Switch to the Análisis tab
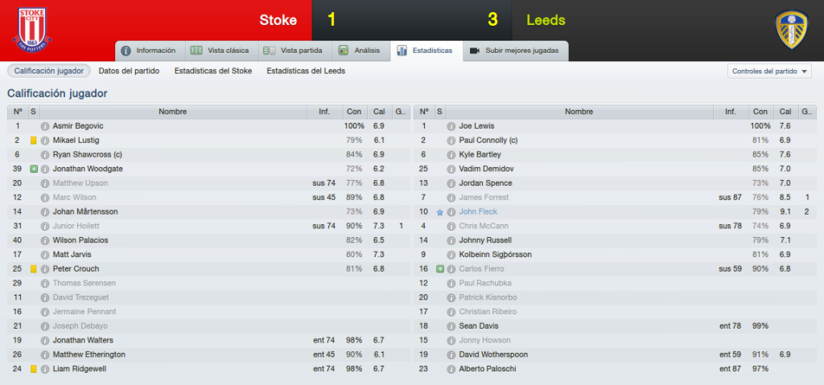824x385 pixels. click(360, 51)
